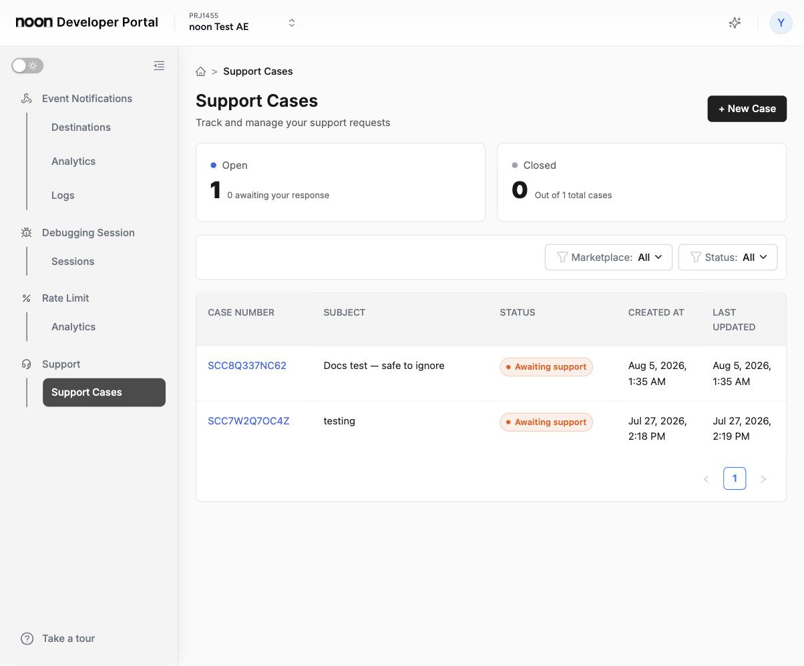
Task: Click the LAST UPDATED column header
Action: pos(734,320)
